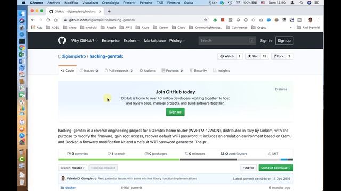Watch the repository
The height and width of the screenshot is (191, 341).
227,56
